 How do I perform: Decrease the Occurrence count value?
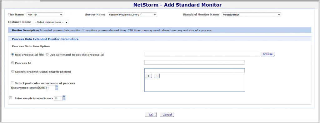[x=57, y=89]
